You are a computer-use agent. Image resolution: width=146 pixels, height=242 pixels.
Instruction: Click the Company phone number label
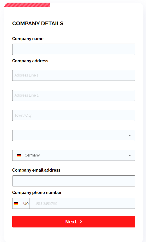[37, 193]
